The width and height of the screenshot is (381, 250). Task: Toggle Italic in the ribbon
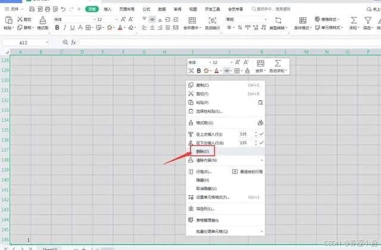click(65, 28)
